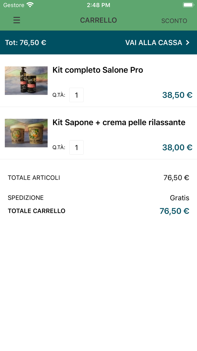197x351 pixels.
Task: Tap the 38,00 € item price
Action: click(177, 148)
